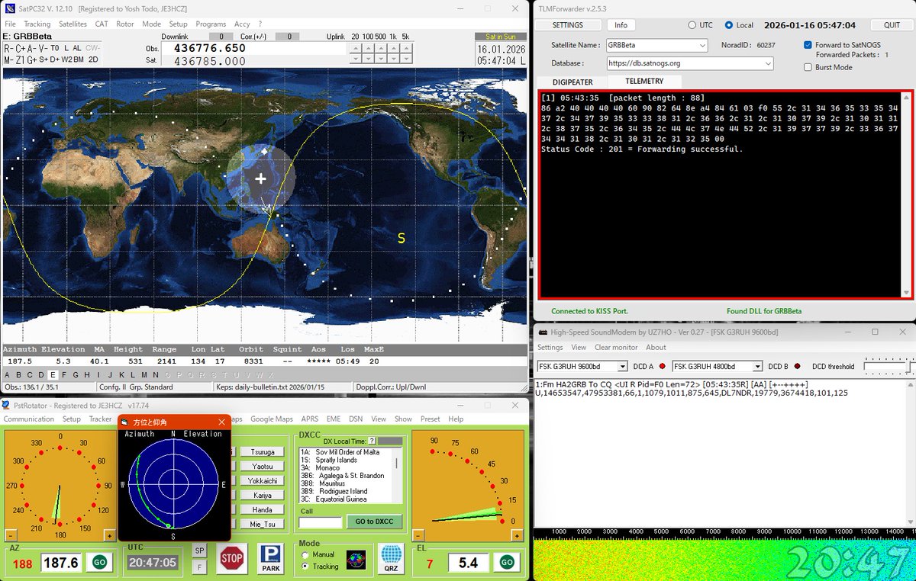
Task: Click the 20 Hz uplink down arrow
Action: point(356,59)
